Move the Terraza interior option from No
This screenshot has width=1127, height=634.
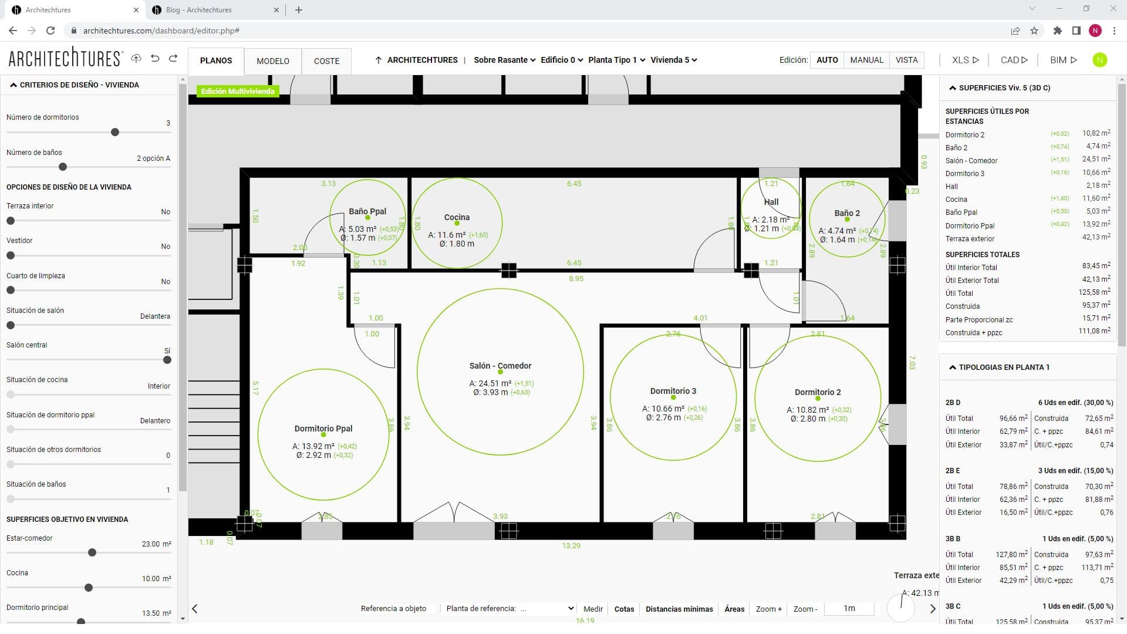pyautogui.click(x=10, y=221)
